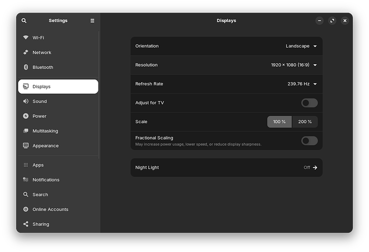Open Sharing settings page
This screenshot has height=252, width=369.
[x=58, y=224]
